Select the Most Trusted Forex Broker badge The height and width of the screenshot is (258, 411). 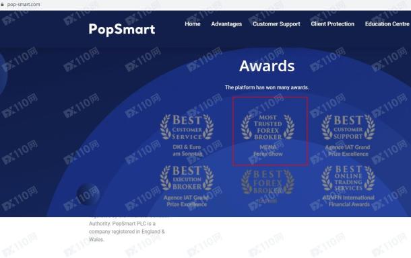coord(267,127)
